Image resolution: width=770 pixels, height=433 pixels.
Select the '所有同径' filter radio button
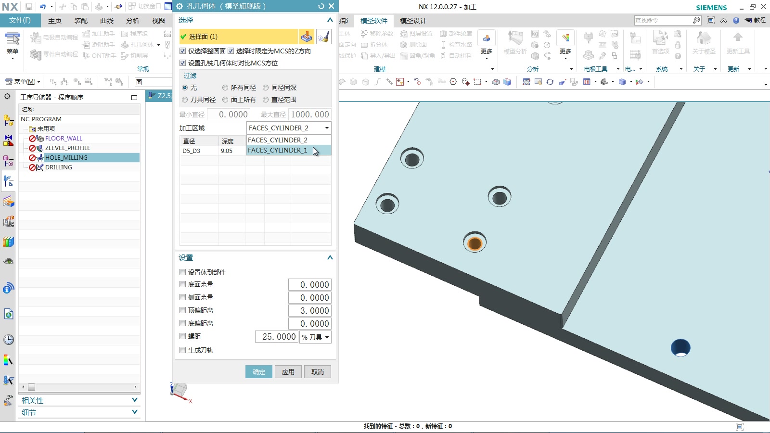(x=225, y=88)
